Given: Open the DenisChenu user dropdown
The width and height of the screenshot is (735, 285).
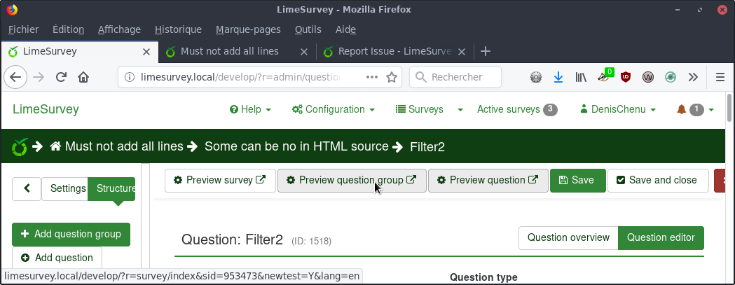Looking at the screenshot, I should pos(618,109).
